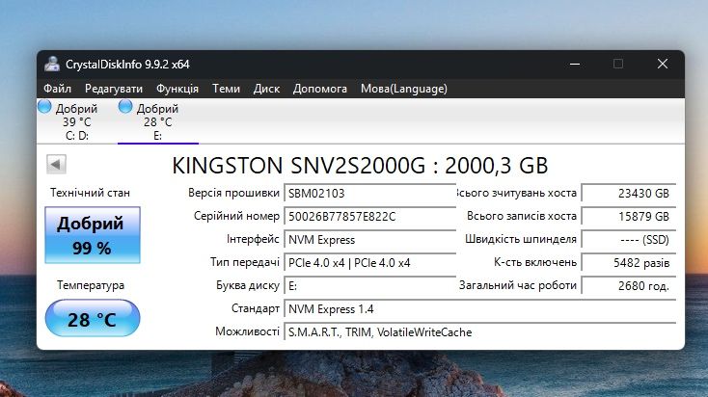Click the Добрий 99 % health status button
Image resolution: width=708 pixels, height=397 pixels.
click(93, 235)
